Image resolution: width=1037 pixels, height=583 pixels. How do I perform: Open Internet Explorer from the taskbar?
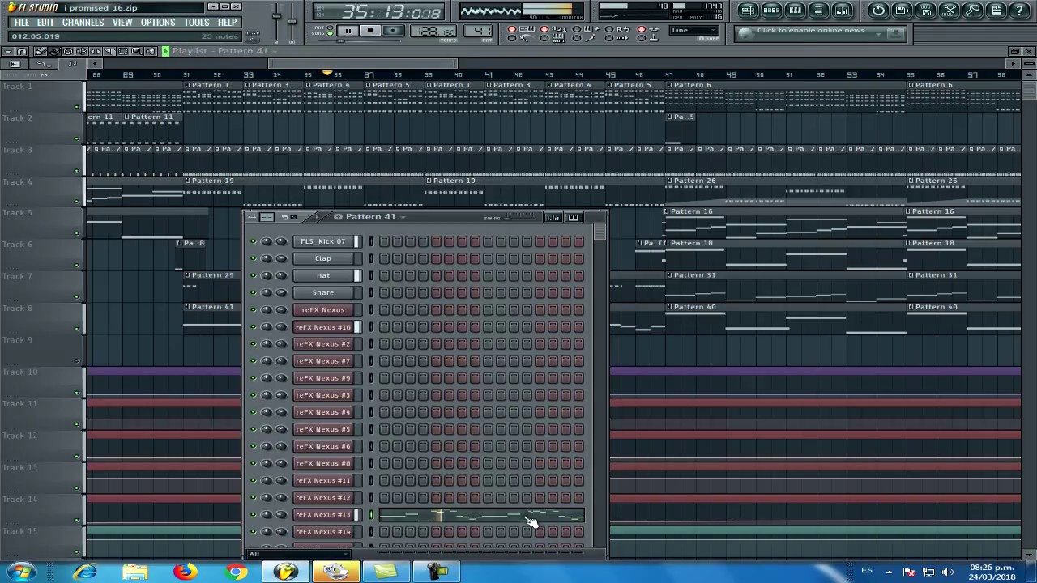pyautogui.click(x=85, y=572)
